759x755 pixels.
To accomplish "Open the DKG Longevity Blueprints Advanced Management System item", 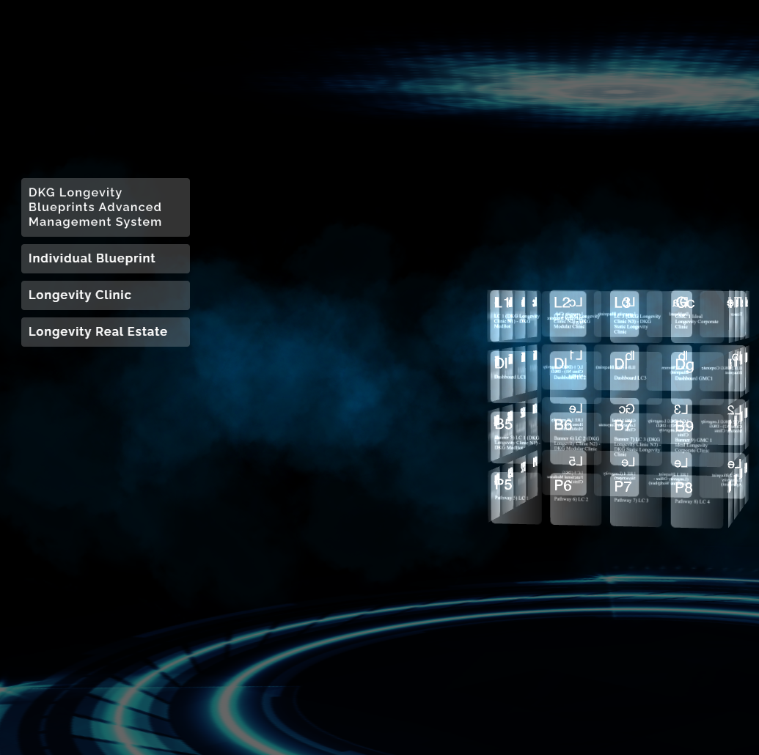I will [x=105, y=207].
